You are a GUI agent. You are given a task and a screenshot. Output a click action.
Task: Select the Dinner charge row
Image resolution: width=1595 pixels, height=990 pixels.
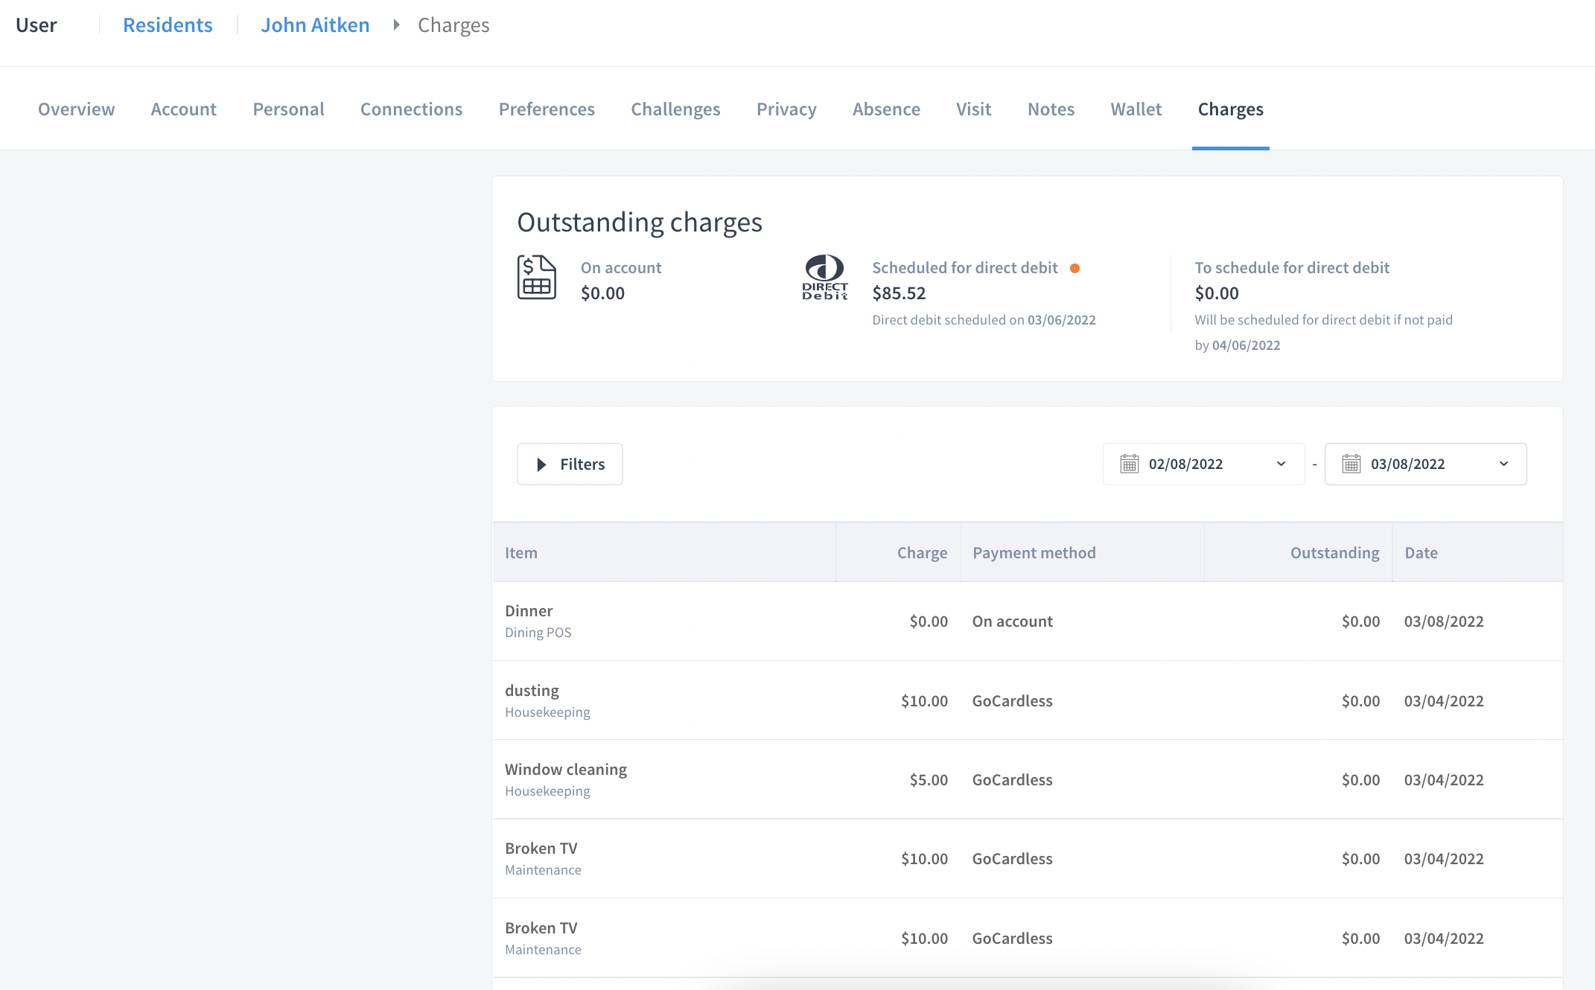coord(1028,621)
